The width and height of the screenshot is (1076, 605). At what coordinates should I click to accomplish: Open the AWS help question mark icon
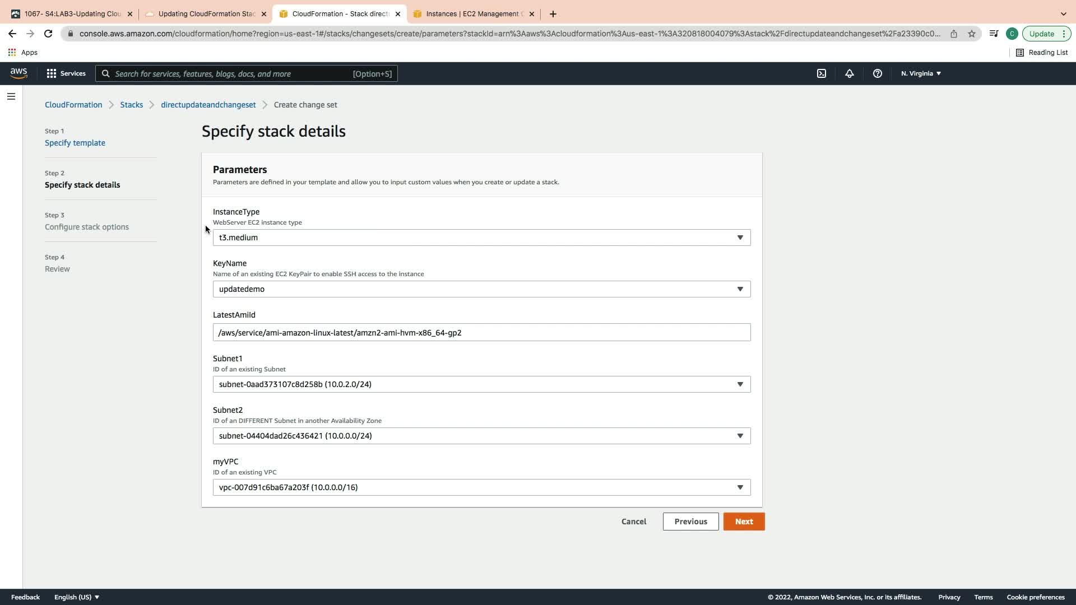878,73
